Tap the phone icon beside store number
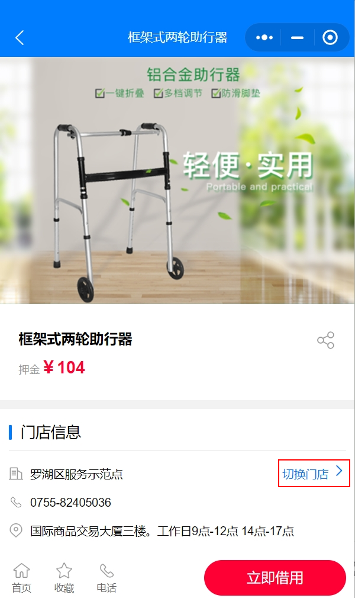The image size is (355, 598). [15, 502]
